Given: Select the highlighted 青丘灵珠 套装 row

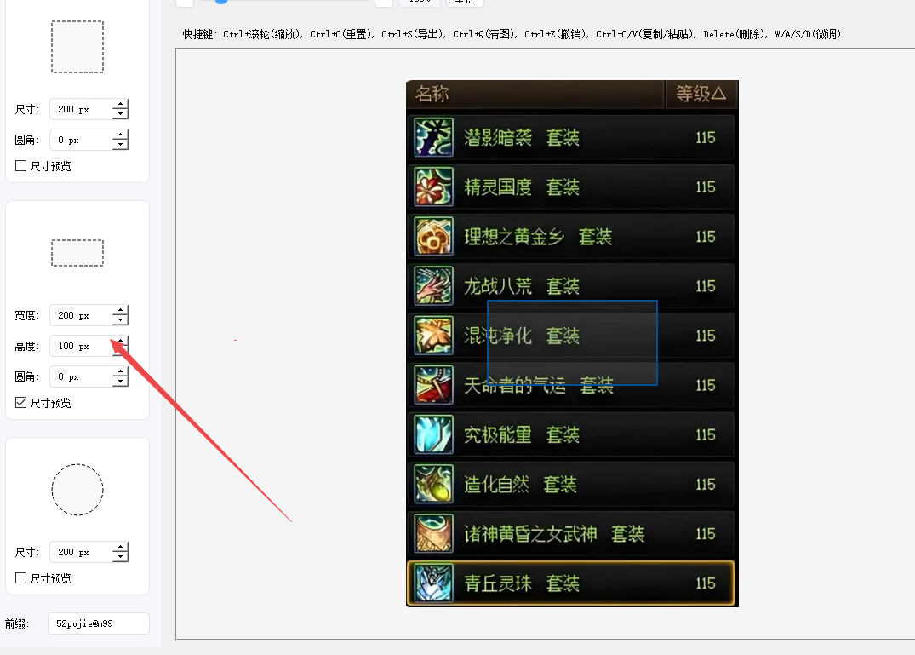Looking at the screenshot, I should coord(571,583).
